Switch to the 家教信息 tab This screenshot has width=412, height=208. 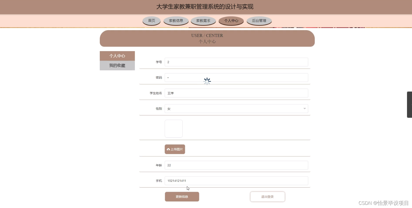tap(176, 21)
